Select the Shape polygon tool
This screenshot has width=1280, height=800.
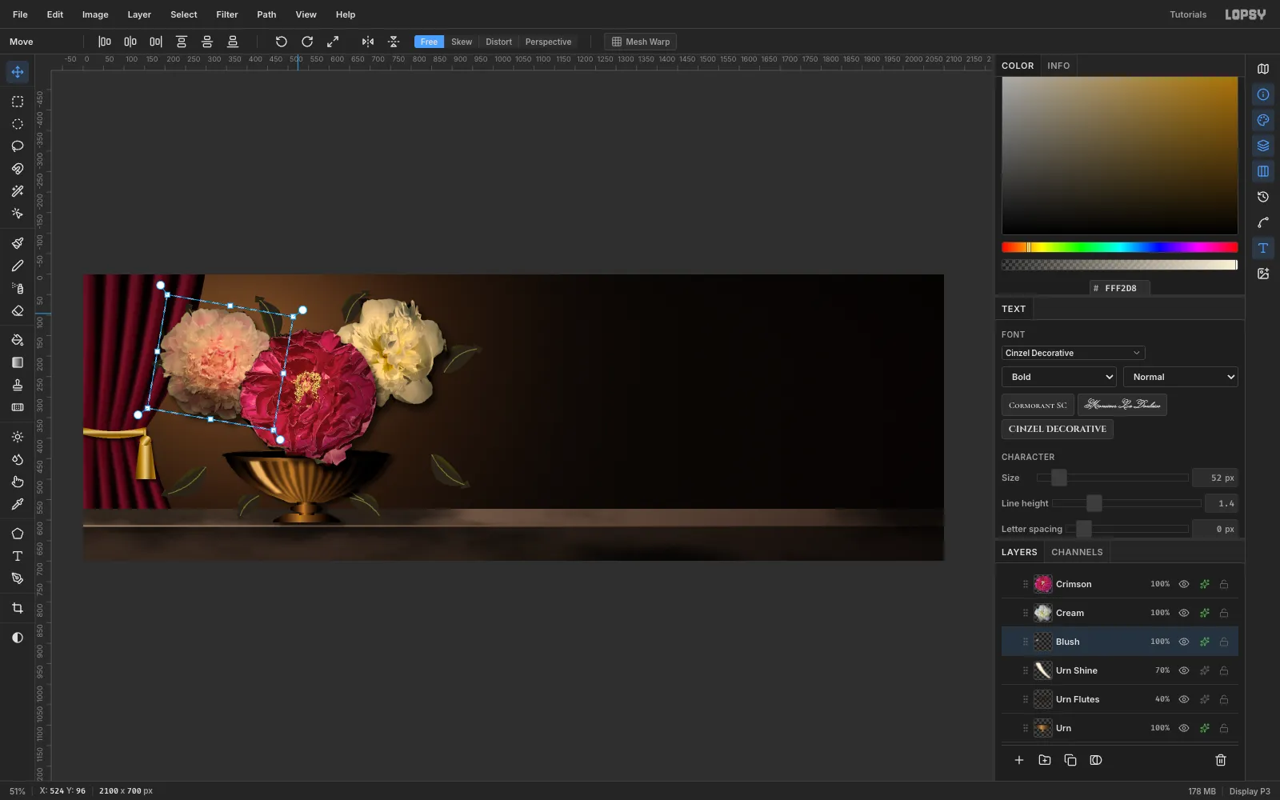pyautogui.click(x=17, y=534)
